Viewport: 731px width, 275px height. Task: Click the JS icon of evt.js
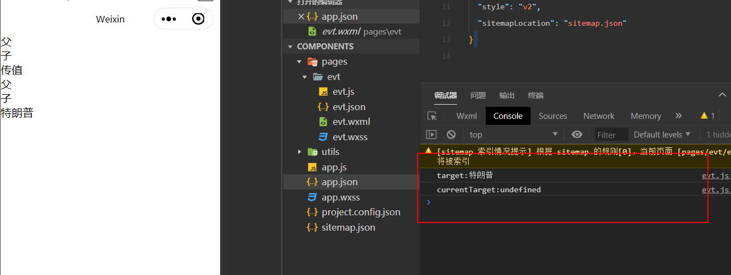pos(323,92)
